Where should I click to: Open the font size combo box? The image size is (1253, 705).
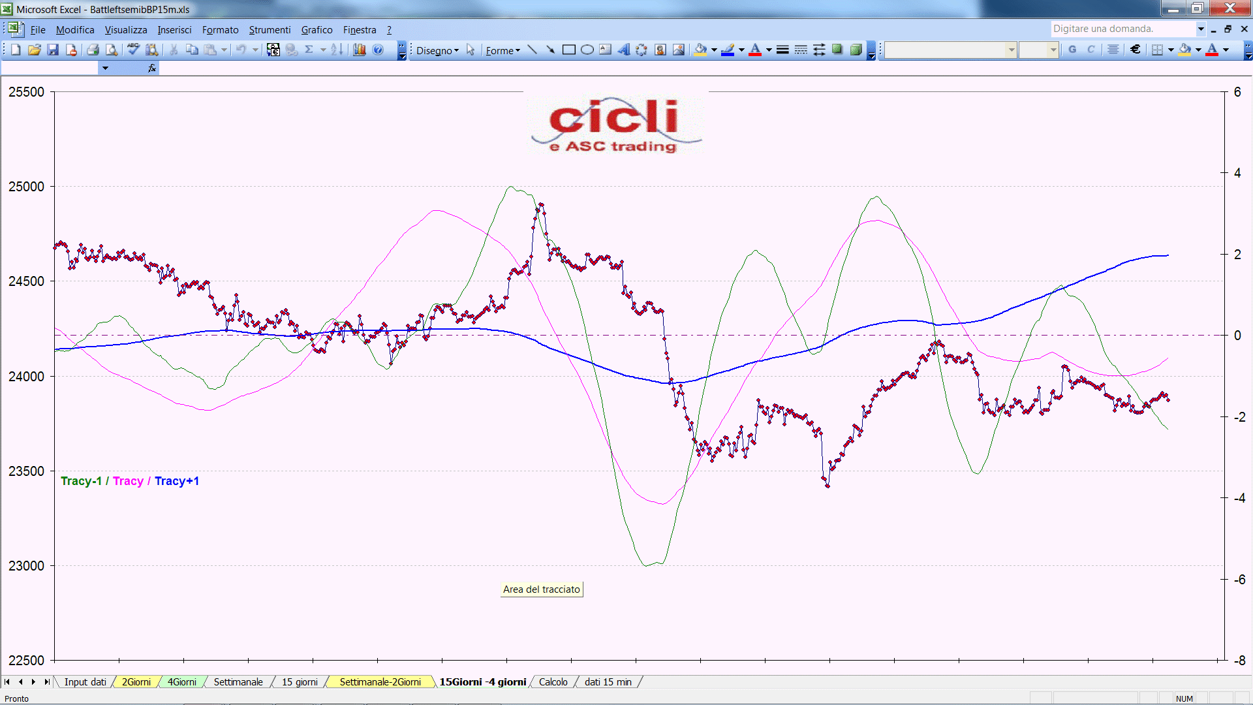pyautogui.click(x=1038, y=50)
